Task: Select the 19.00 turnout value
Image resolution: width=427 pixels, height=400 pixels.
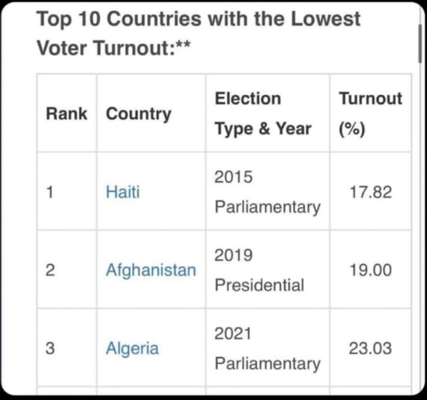Action: (x=370, y=270)
